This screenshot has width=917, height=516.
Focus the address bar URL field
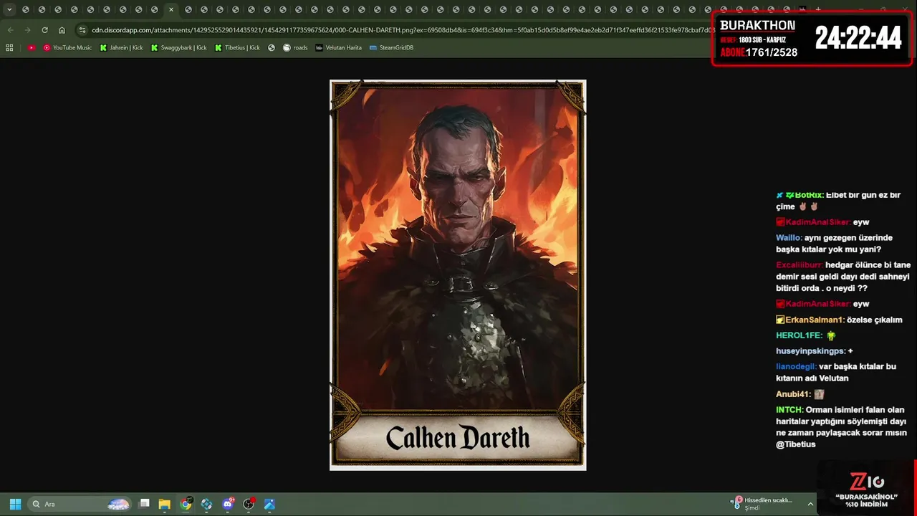point(401,30)
